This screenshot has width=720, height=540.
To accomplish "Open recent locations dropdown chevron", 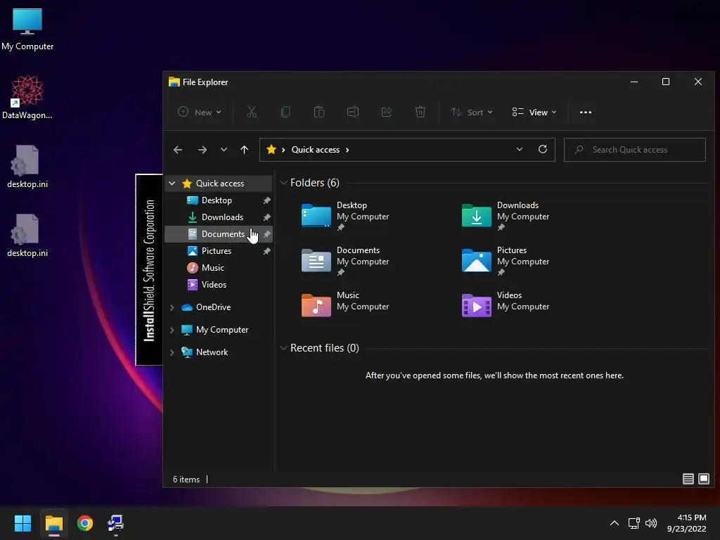I will tap(224, 150).
